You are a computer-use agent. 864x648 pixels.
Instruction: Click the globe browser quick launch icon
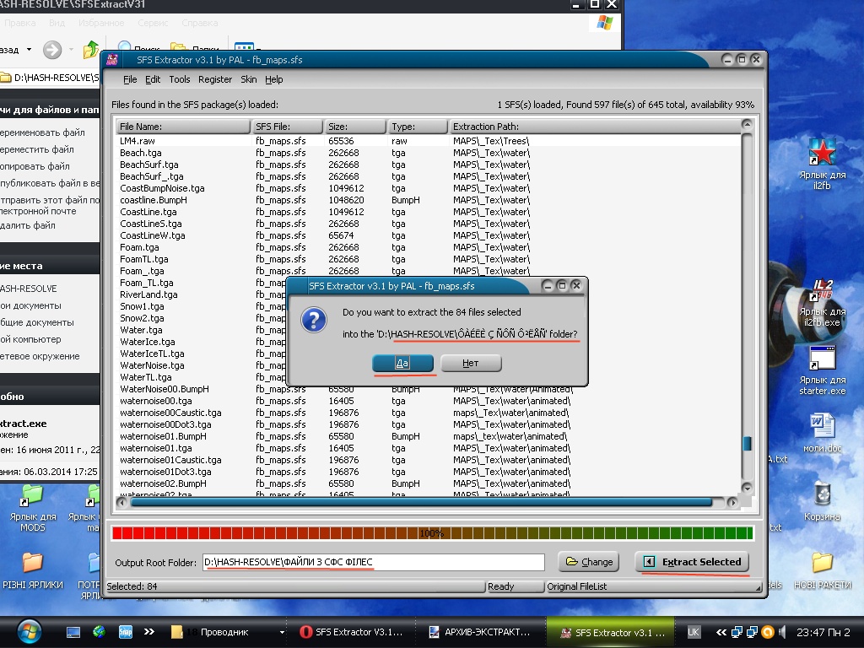click(100, 632)
